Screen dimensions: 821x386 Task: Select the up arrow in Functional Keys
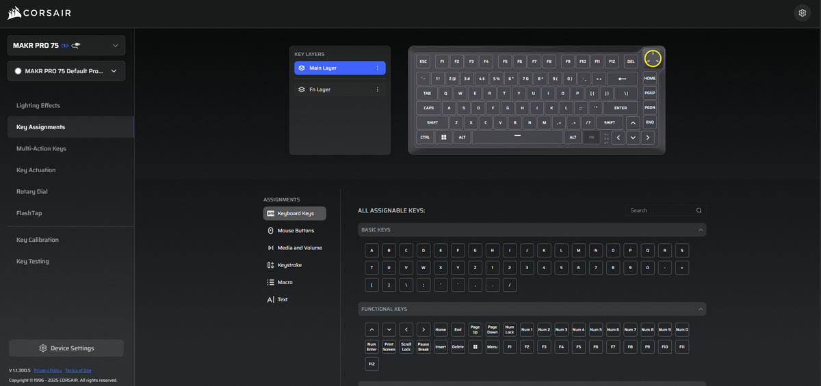[x=372, y=329]
